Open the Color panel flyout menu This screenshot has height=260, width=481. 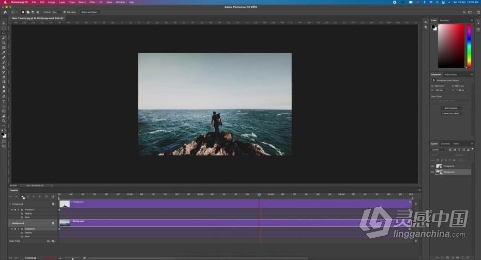[x=472, y=20]
